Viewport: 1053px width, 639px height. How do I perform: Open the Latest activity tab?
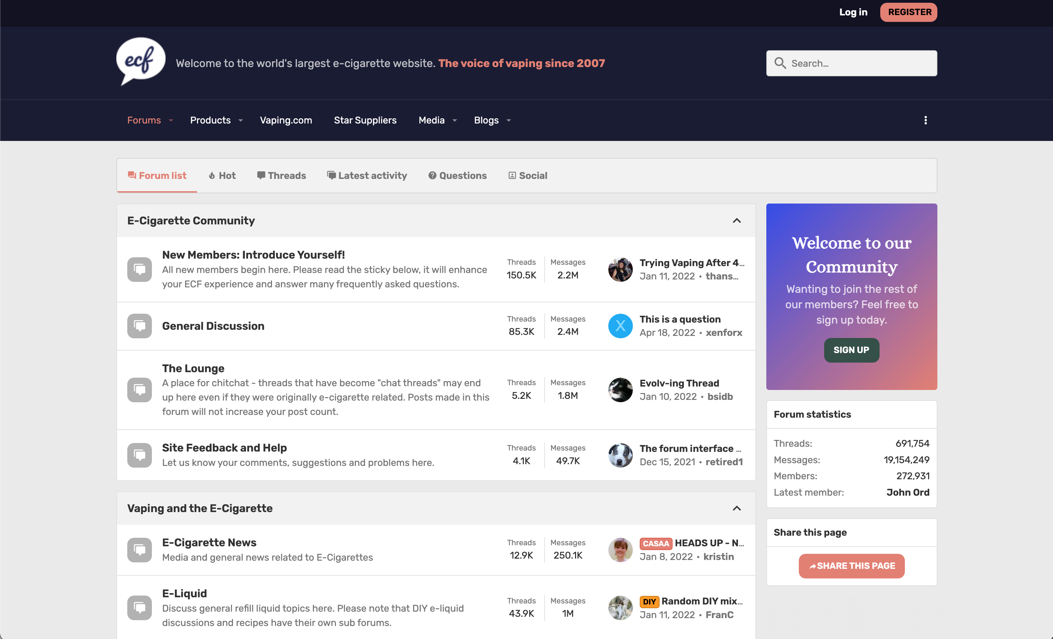367,176
